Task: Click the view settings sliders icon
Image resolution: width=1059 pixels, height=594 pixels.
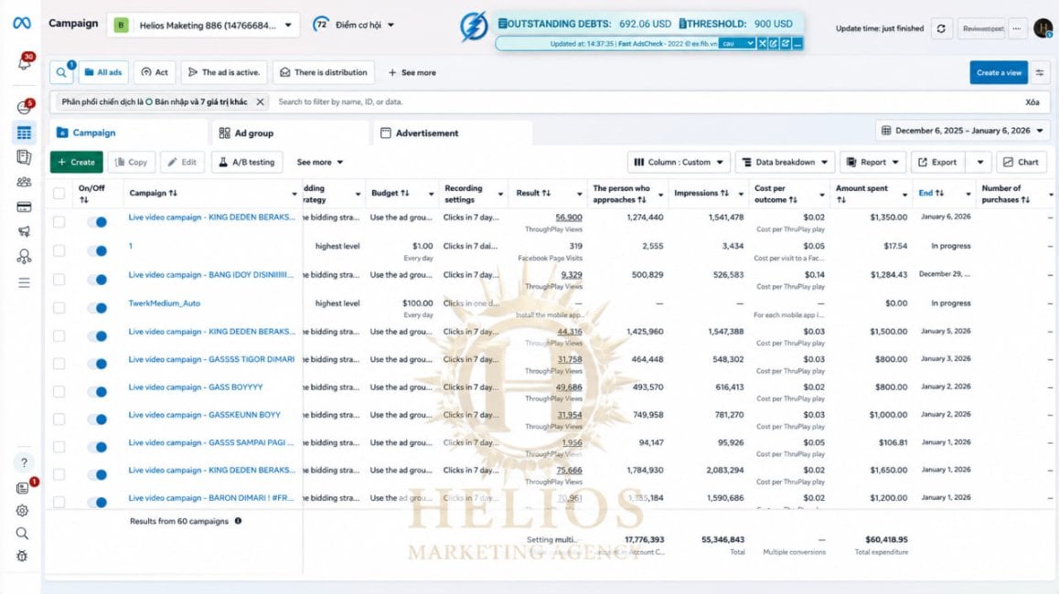Action: tap(1040, 73)
